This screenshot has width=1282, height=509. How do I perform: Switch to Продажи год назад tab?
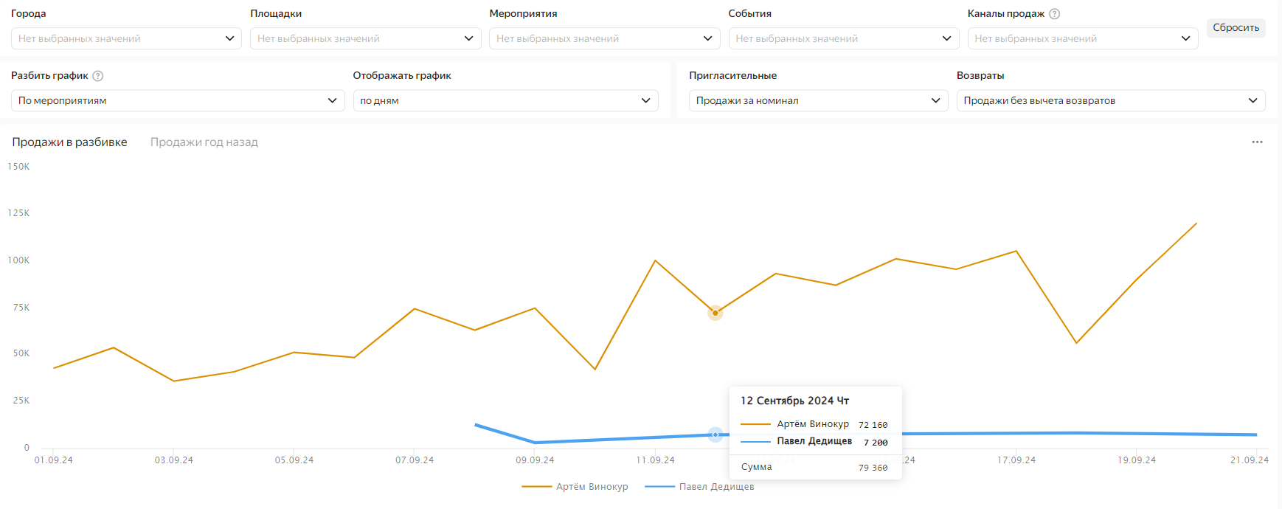[204, 142]
